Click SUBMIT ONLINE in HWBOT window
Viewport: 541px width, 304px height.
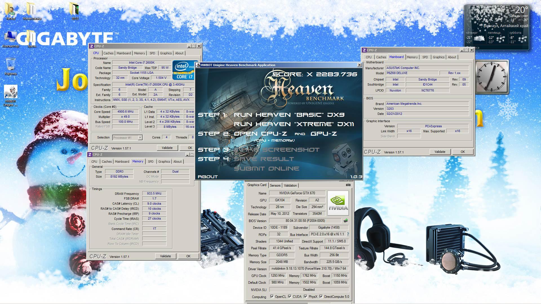point(266,169)
